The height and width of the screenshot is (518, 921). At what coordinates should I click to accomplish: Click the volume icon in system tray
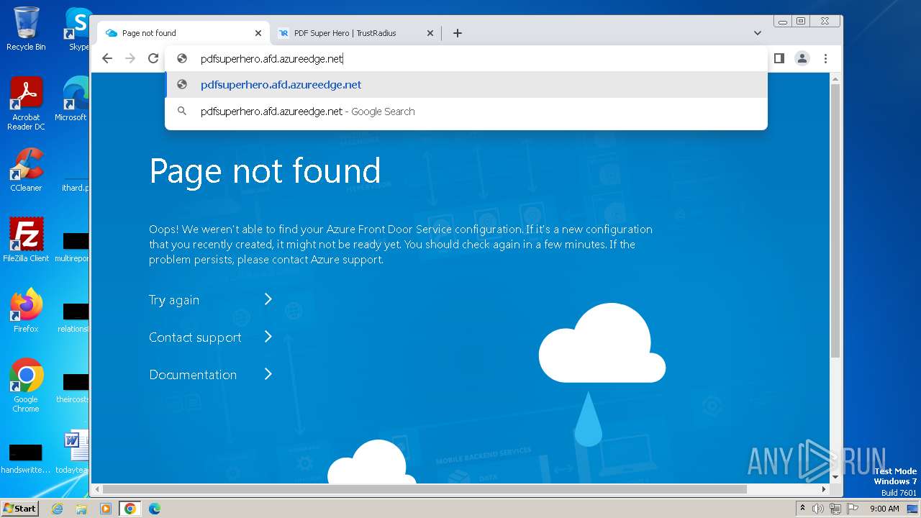click(x=818, y=509)
